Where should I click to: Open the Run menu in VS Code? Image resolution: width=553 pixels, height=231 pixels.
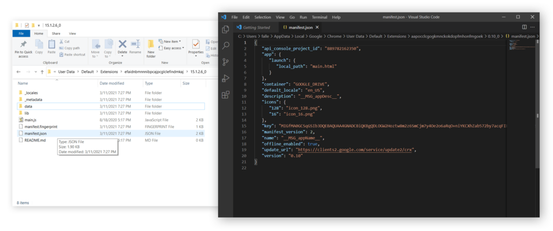304,17
